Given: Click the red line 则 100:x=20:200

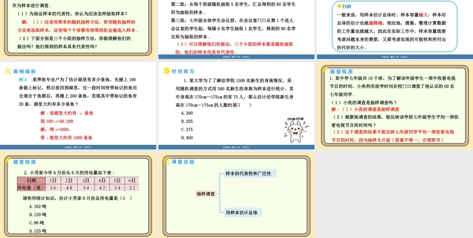Looking at the screenshot, I should 57,121.
